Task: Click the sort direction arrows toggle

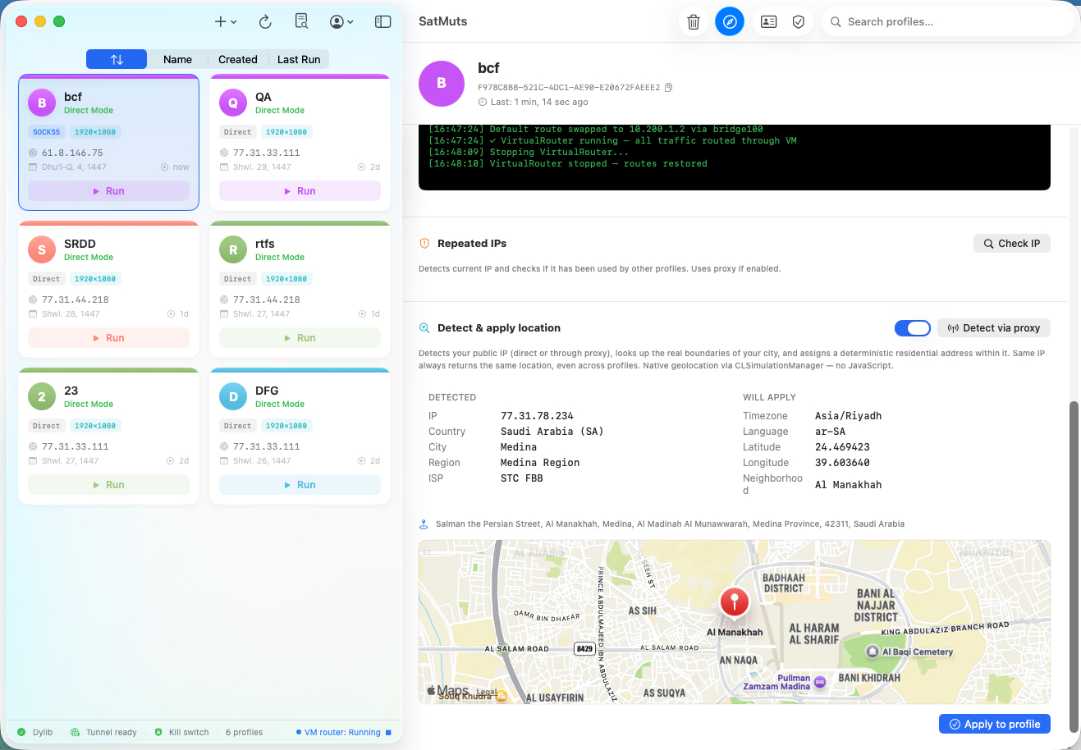Action: (x=116, y=59)
